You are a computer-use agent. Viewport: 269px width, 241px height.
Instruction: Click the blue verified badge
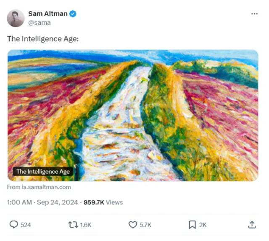73,14
